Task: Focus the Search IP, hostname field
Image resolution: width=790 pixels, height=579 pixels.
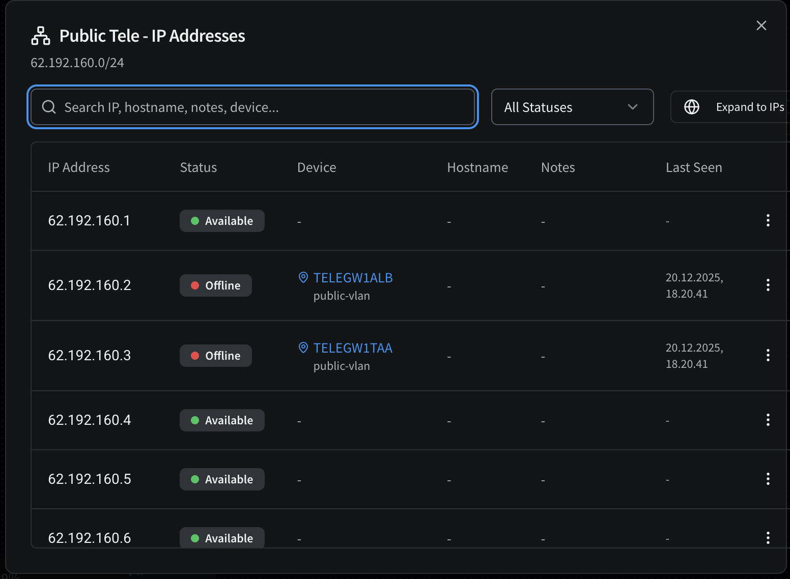Action: point(265,107)
